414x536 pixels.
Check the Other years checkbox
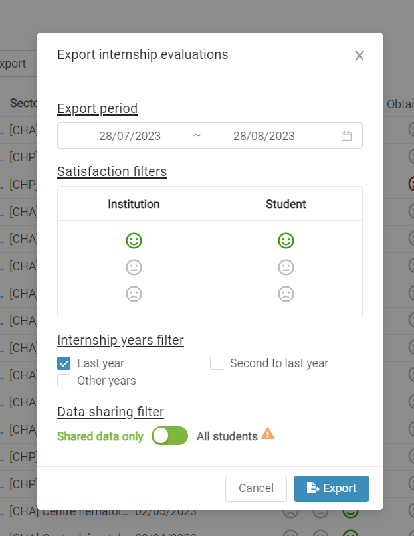pyautogui.click(x=64, y=381)
